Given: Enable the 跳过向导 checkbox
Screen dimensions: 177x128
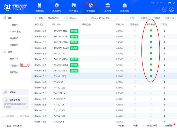Looking at the screenshot, I should click(18, 116).
